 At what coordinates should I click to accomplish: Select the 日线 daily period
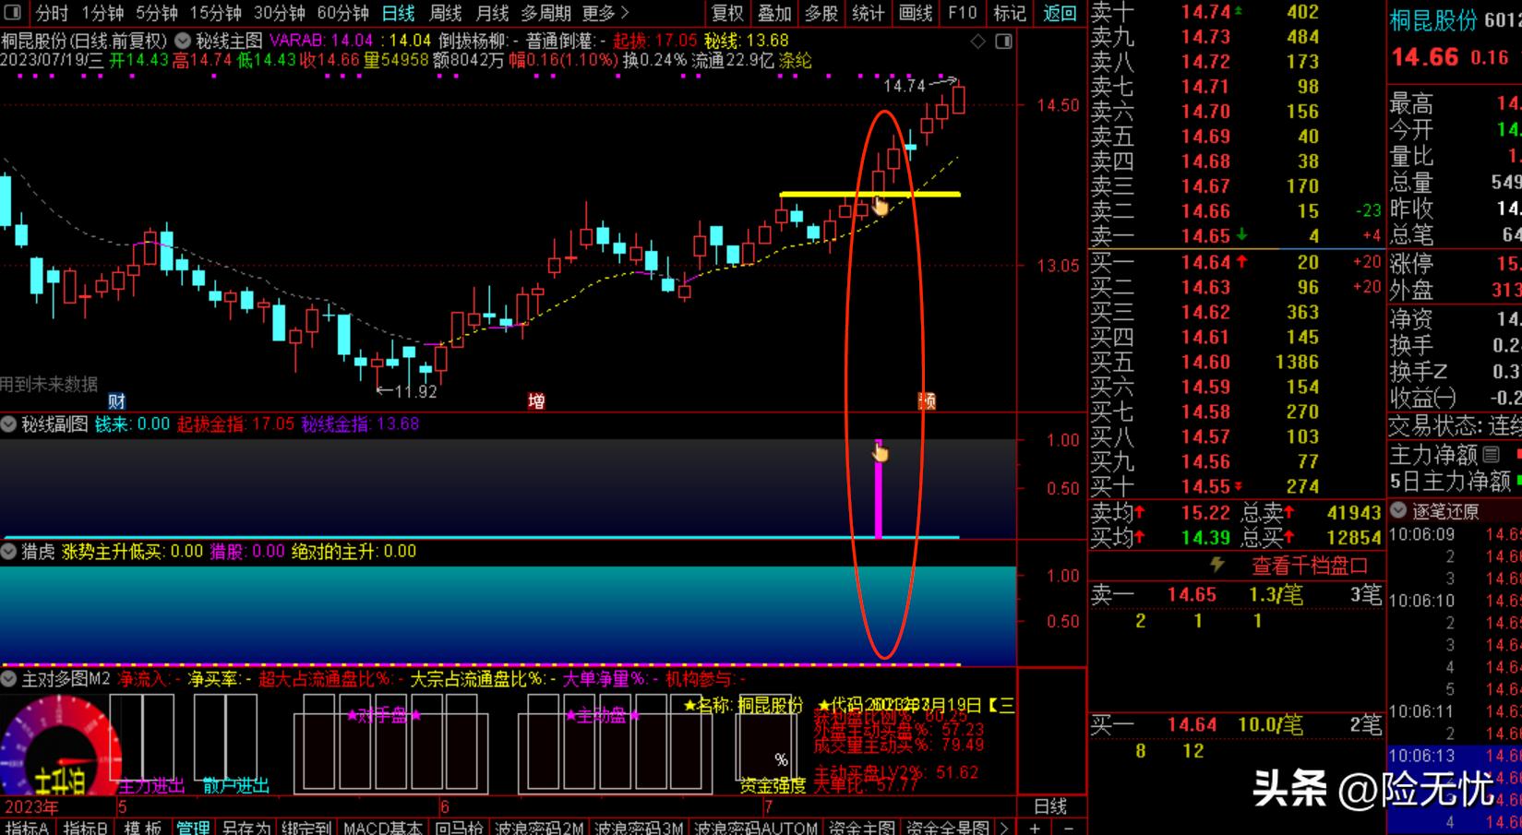click(x=398, y=13)
